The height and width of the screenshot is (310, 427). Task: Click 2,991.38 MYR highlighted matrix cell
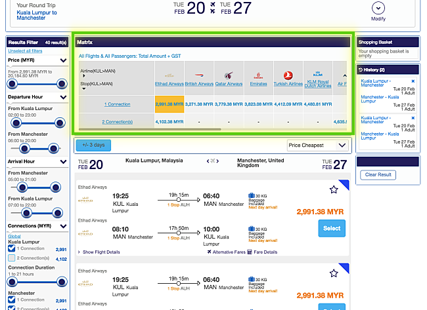(169, 104)
